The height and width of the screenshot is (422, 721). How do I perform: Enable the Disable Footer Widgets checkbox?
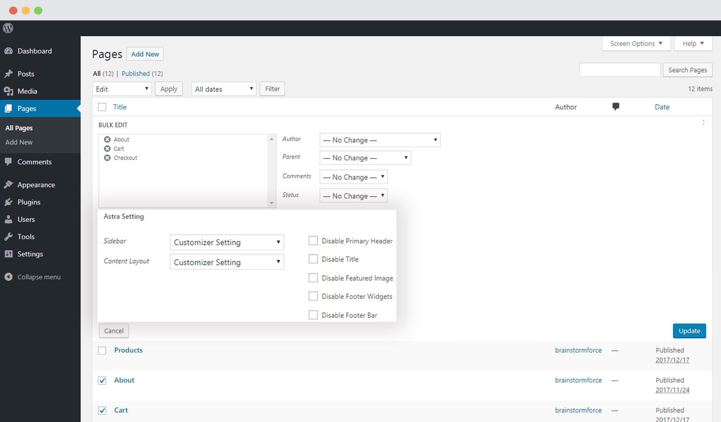tap(313, 296)
